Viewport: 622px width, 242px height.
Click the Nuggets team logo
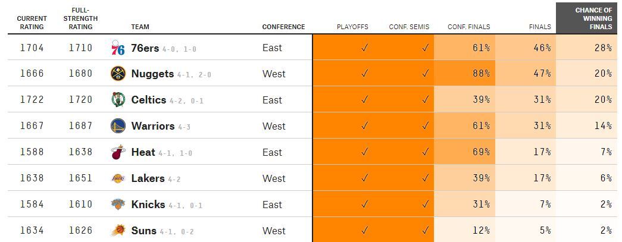tap(118, 74)
